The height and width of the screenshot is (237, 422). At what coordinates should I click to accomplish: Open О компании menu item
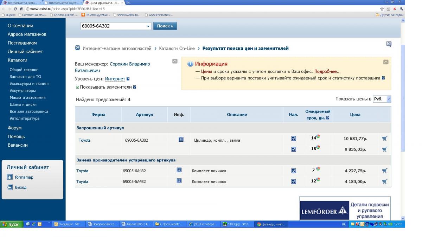[20, 26]
